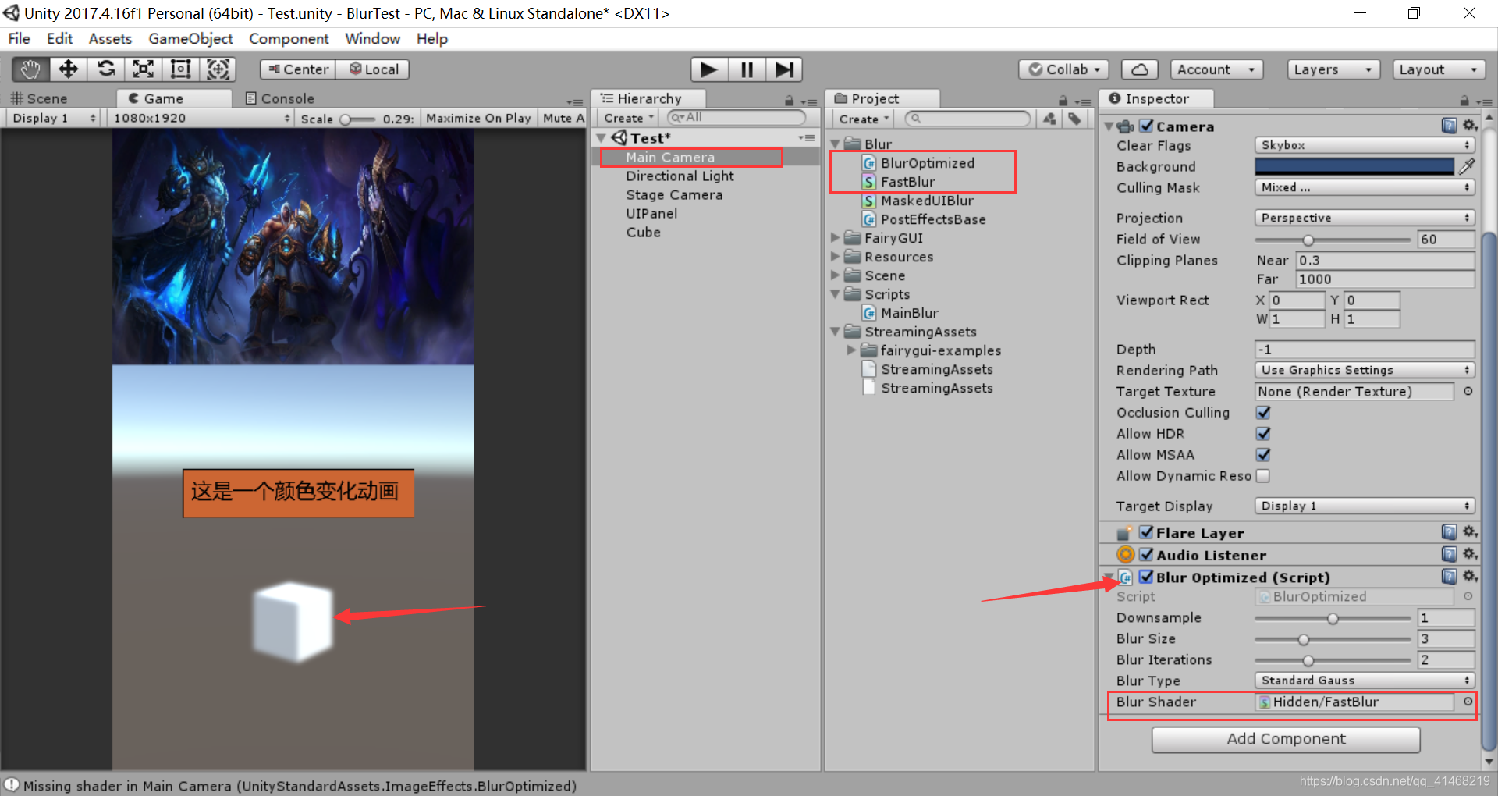1498x796 pixels.
Task: Toggle Maximize On Play
Action: pos(478,118)
